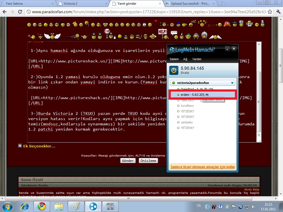283x212 pixels.
Task: Click the page vertical scrollbar thumb
Action: (281, 66)
